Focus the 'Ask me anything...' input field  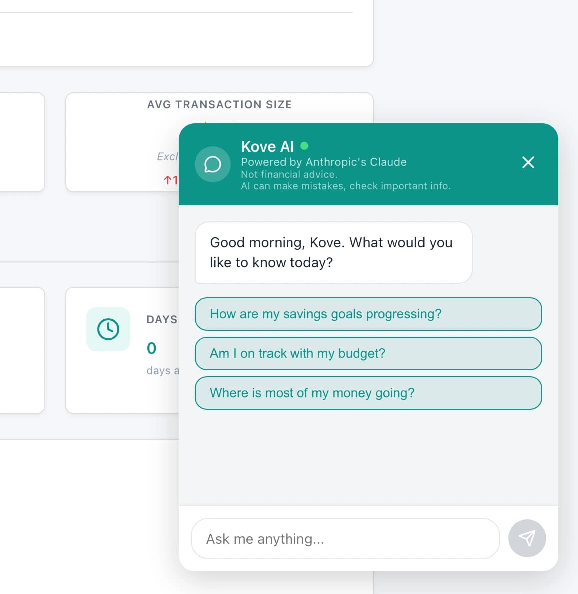(x=345, y=538)
